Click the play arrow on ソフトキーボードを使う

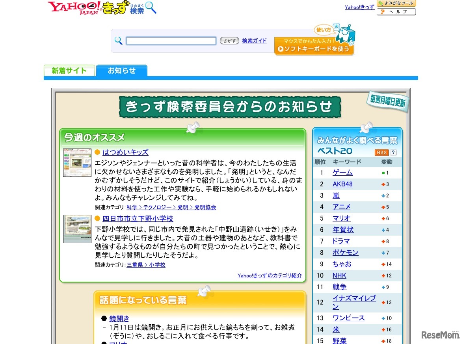281,49
